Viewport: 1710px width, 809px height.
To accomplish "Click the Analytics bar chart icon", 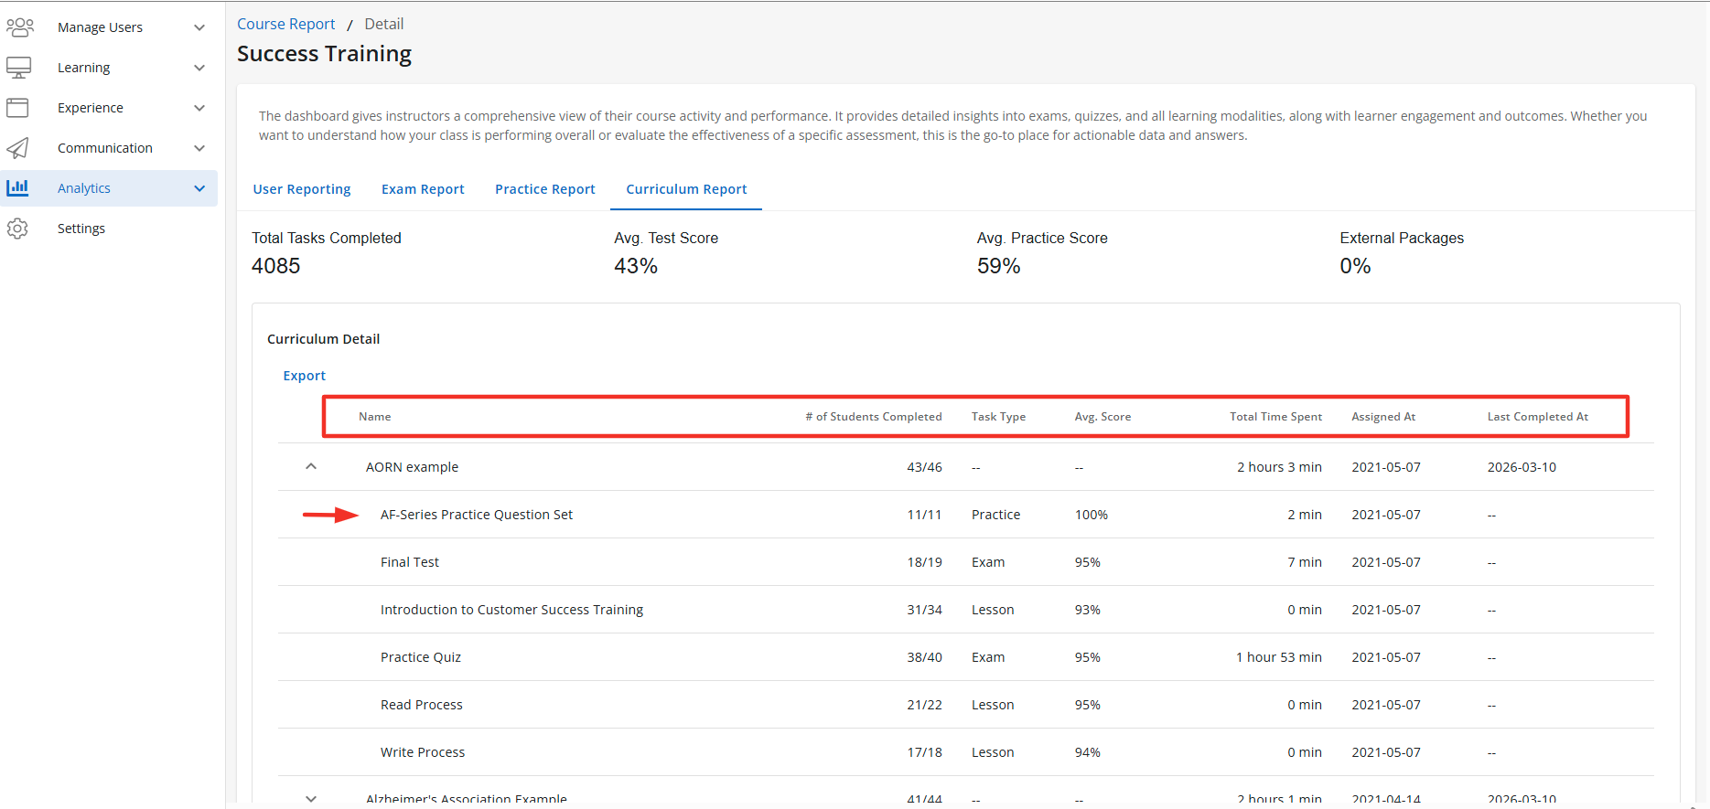I will coord(18,188).
